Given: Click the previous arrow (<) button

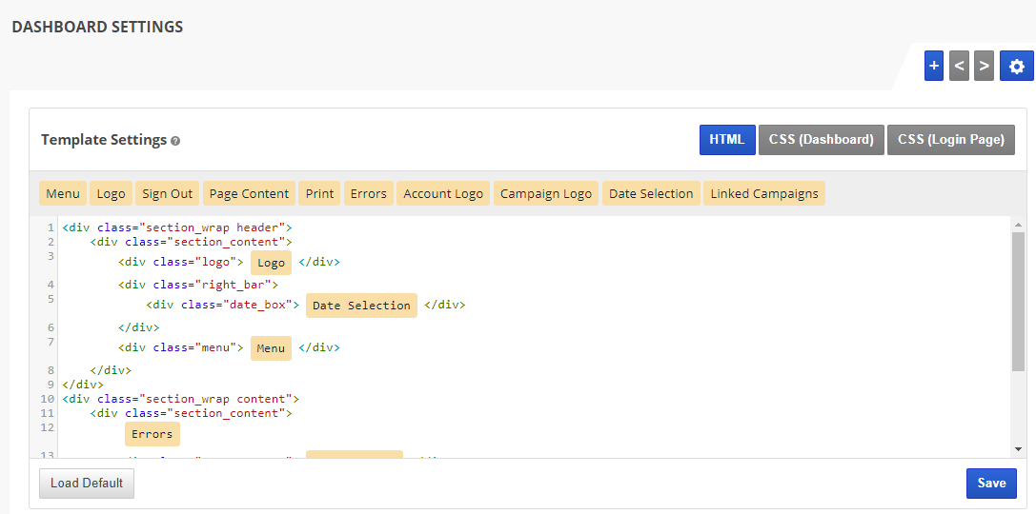Looking at the screenshot, I should (x=959, y=66).
